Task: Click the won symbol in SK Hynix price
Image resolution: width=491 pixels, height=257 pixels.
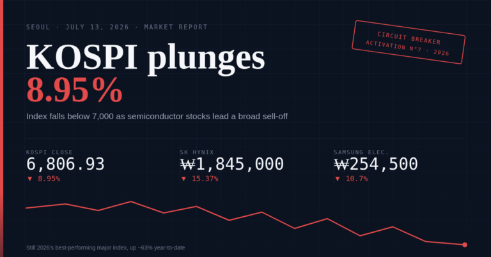Action: point(188,165)
